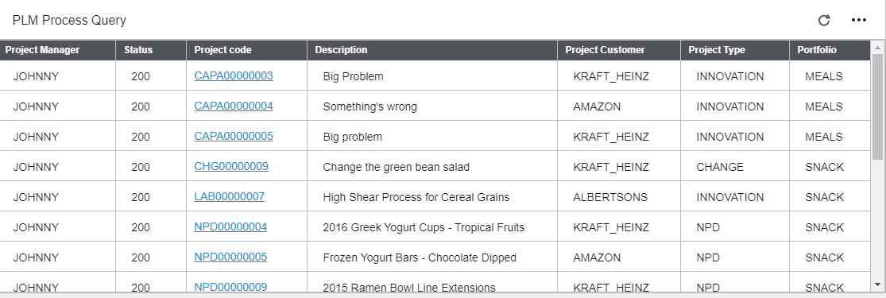Open project link CAPA00000005
Screen dimensions: 886x298
click(234, 136)
